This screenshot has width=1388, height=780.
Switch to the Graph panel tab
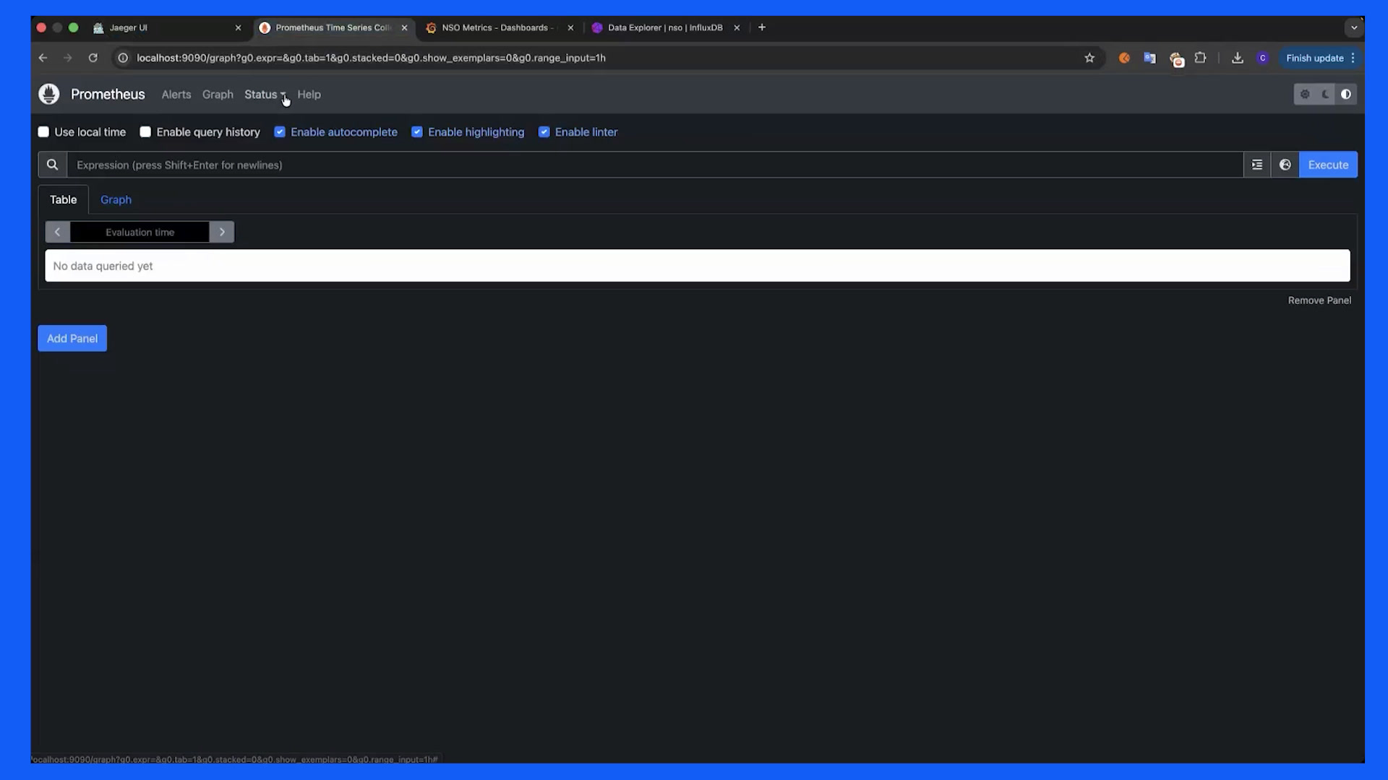tap(116, 199)
